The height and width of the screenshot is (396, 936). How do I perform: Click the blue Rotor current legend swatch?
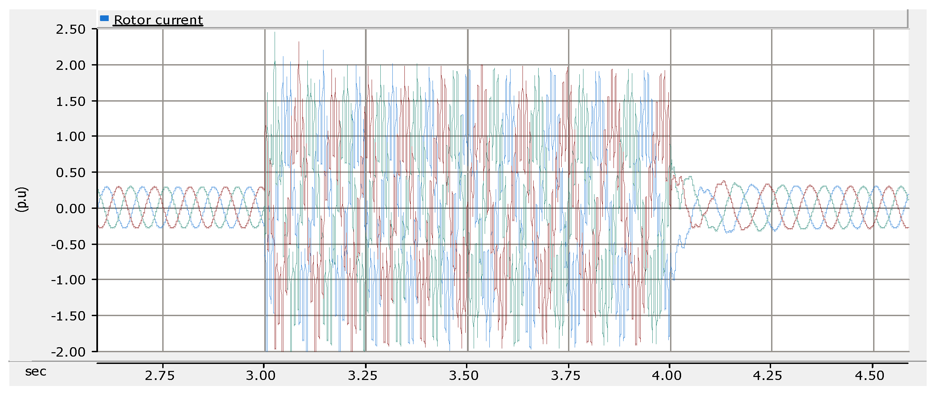[104, 18]
